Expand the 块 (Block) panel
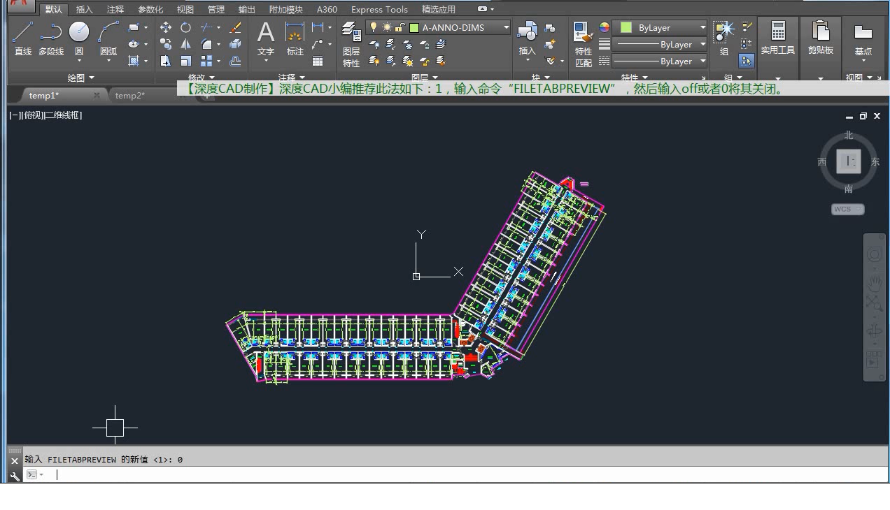This screenshot has width=890, height=510. pos(540,78)
